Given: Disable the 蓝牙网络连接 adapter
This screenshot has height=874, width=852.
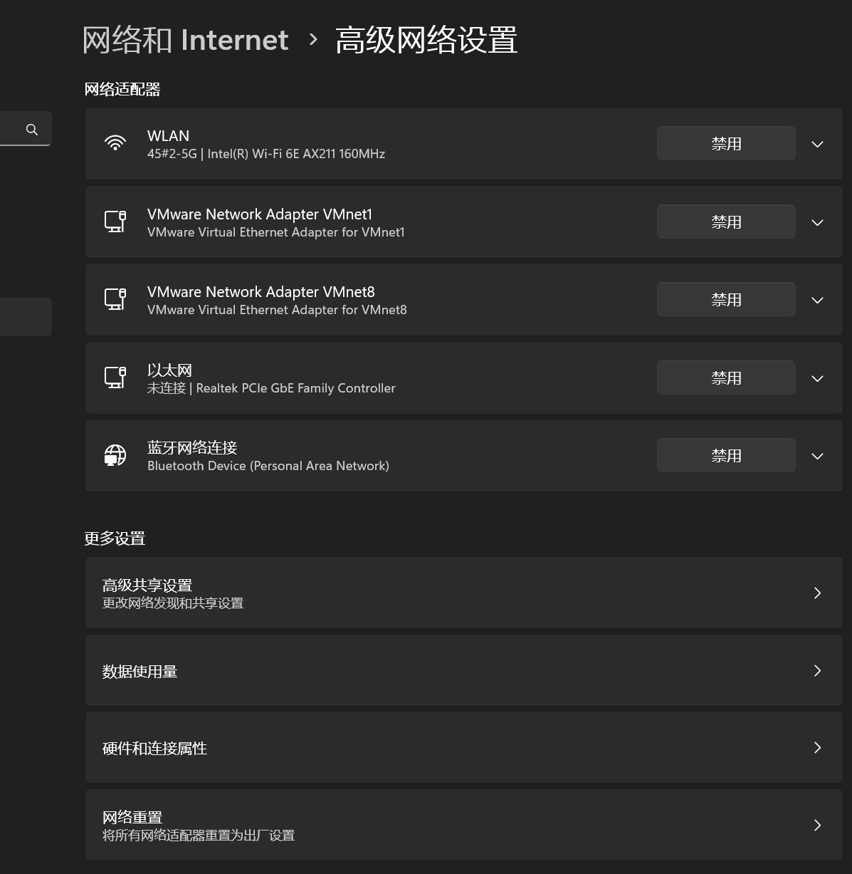Looking at the screenshot, I should [725, 454].
